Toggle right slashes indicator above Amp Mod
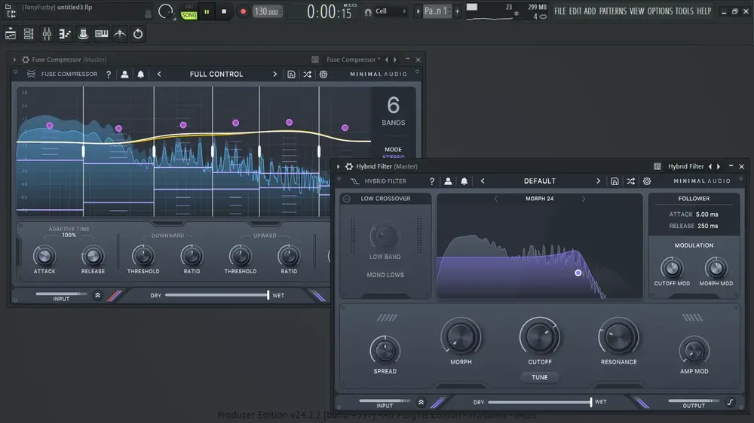The width and height of the screenshot is (754, 423). click(x=692, y=318)
